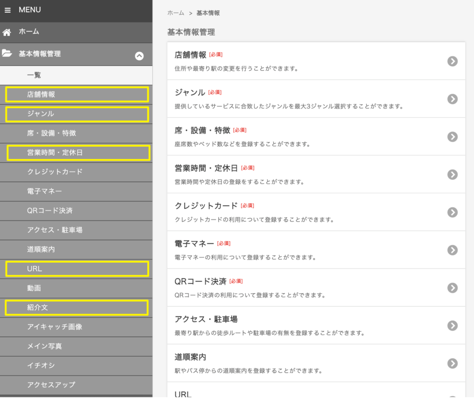The image size is (474, 410).
Task: Click the arrow icon on 席・設備・特徴
Action: click(452, 137)
